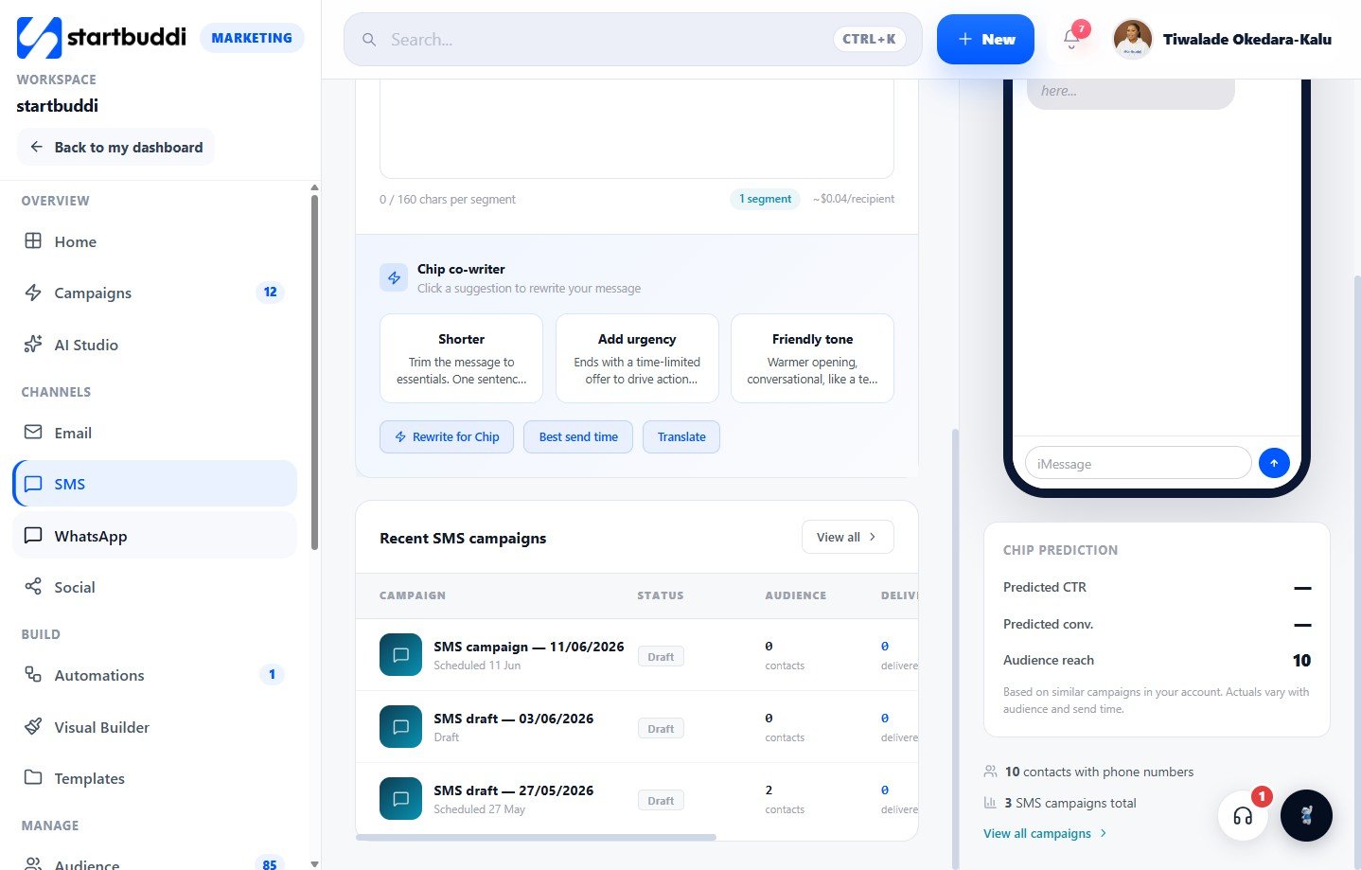Click Rewrite for Chip
This screenshot has height=870, width=1361.
(447, 436)
